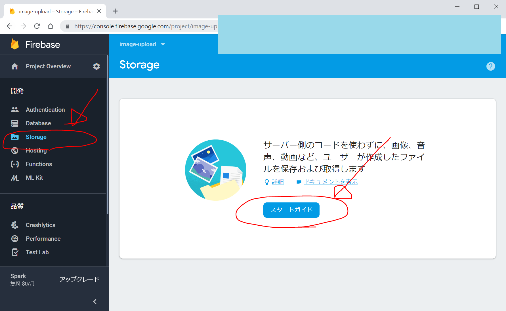Go to Crashlytics in the quality section

(x=41, y=225)
